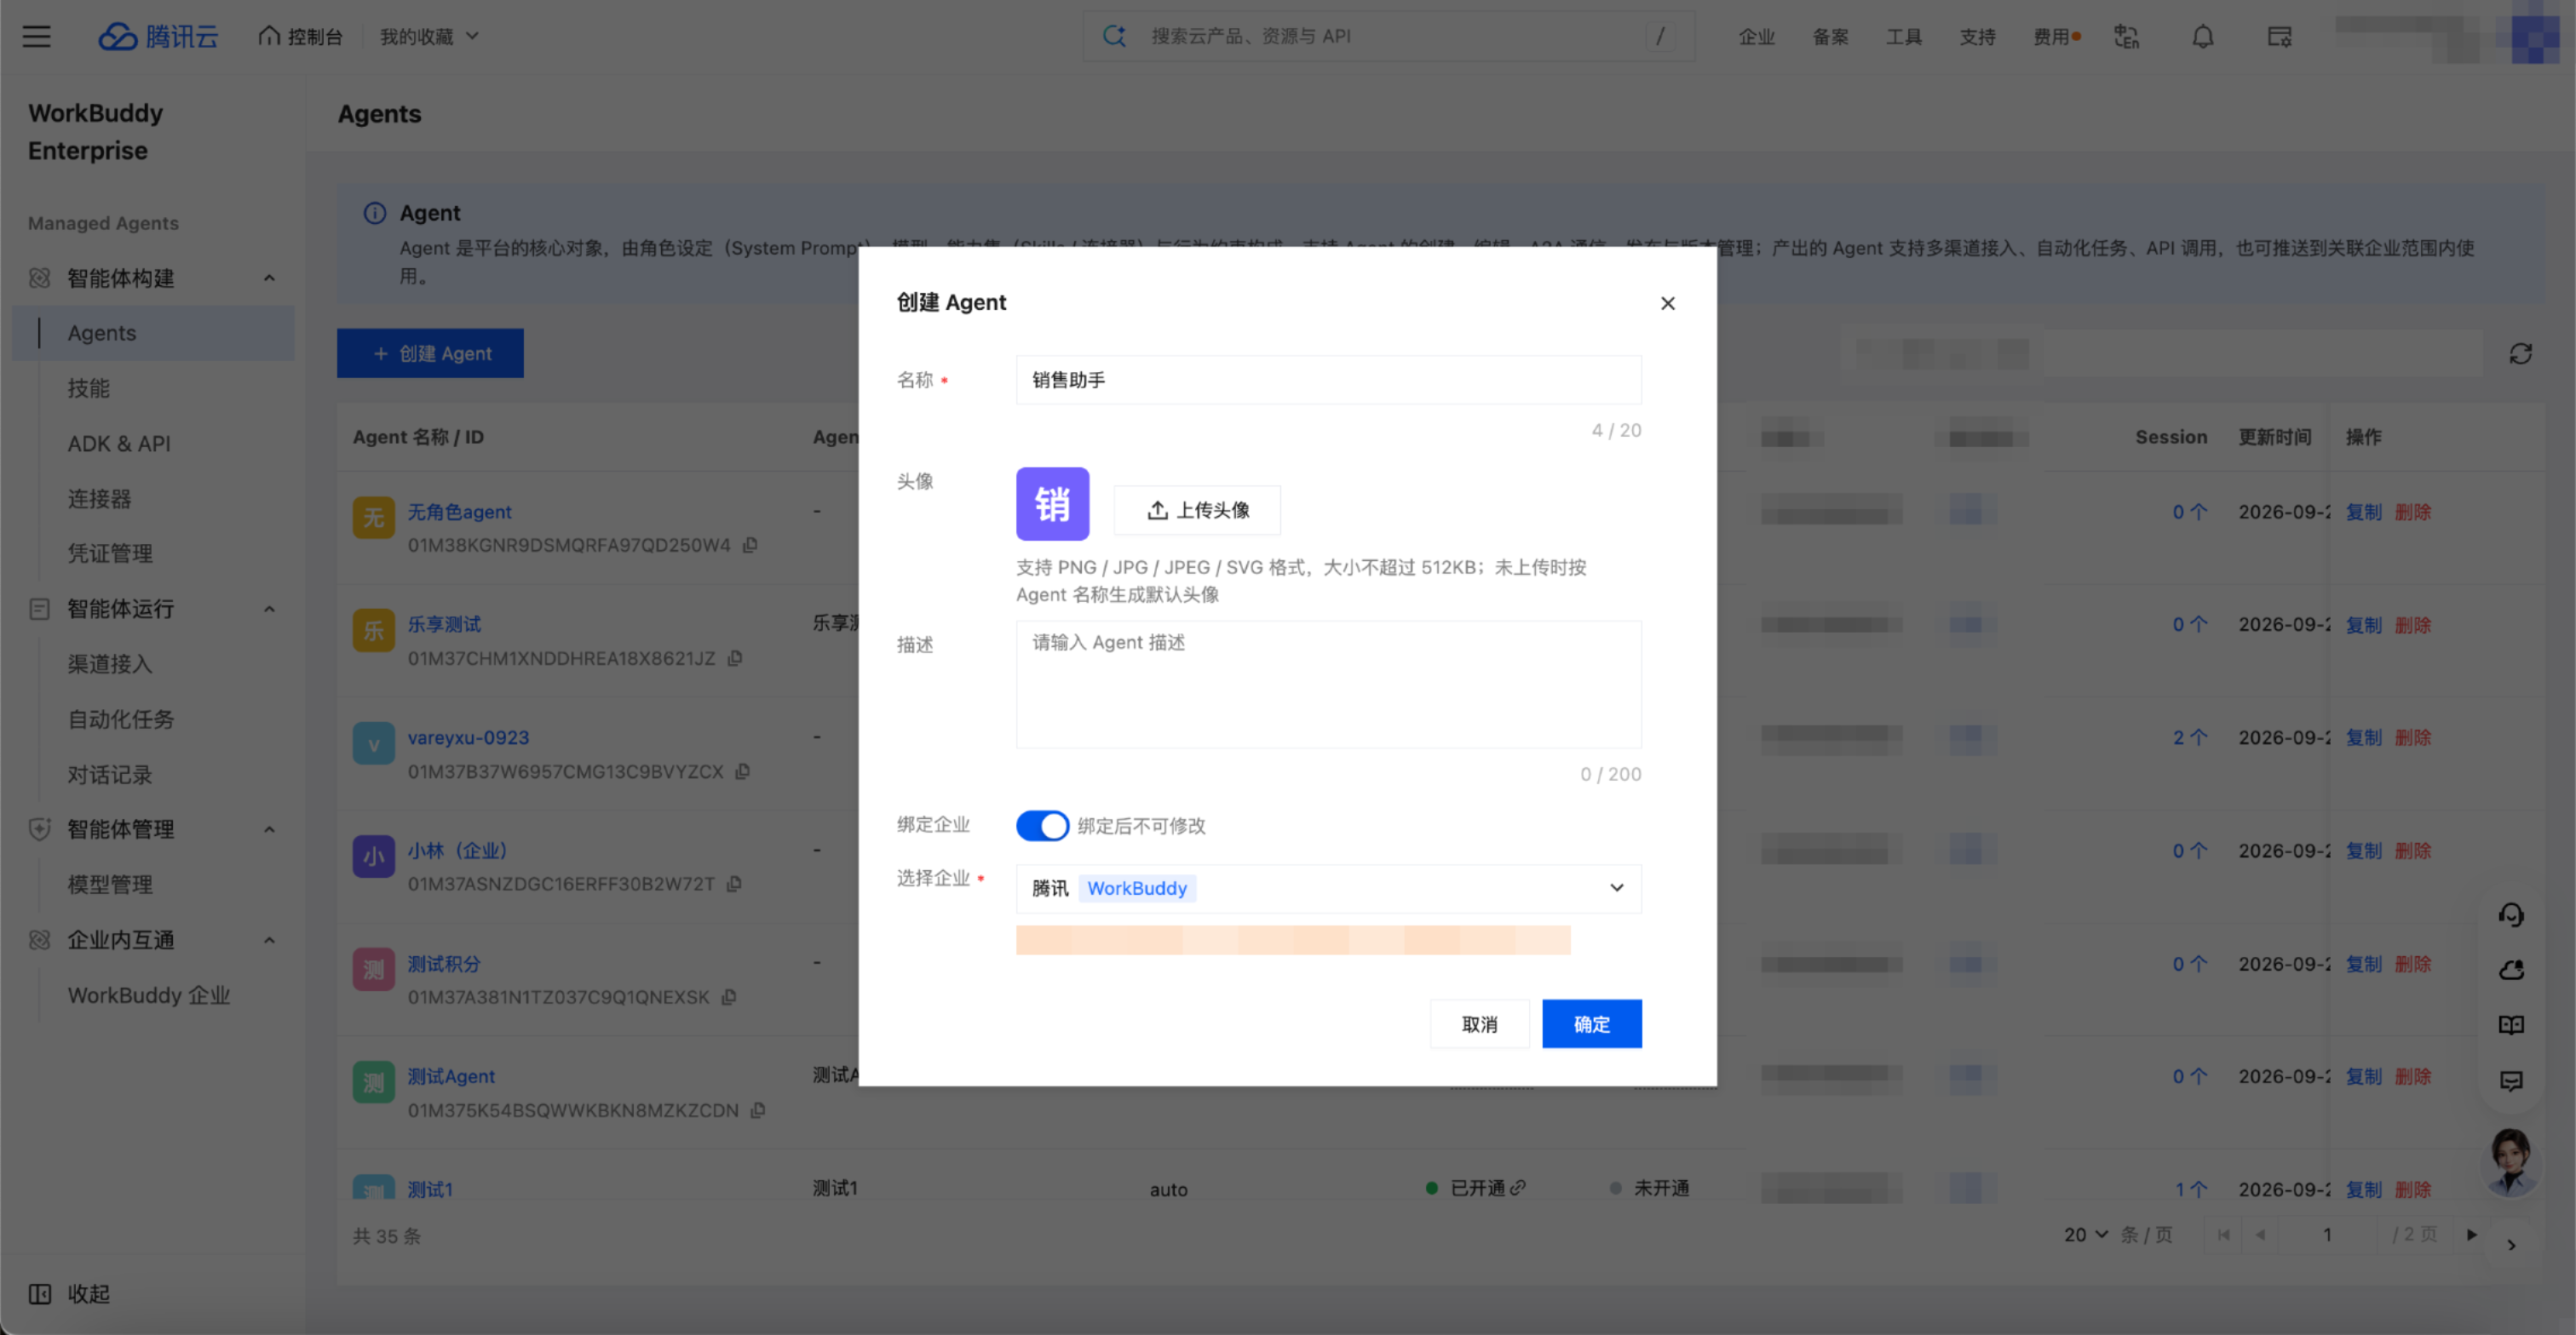
Task: Copy ID of 无角色agent
Action: click(x=750, y=545)
